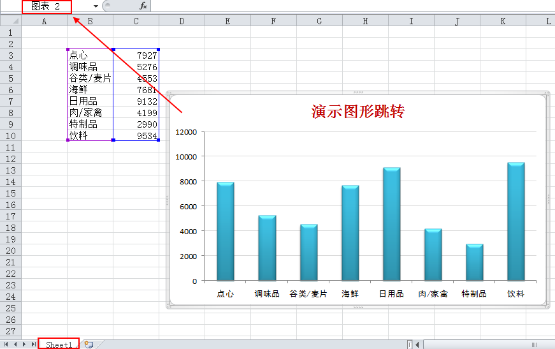Image resolution: width=555 pixels, height=349 pixels.
Task: Select column E header
Action: click(x=227, y=21)
